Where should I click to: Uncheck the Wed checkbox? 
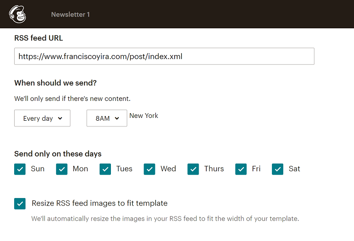[x=150, y=169]
